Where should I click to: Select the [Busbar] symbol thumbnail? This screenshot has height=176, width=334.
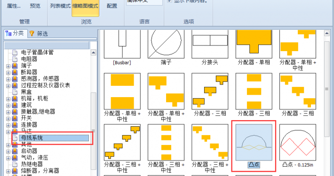[122, 44]
